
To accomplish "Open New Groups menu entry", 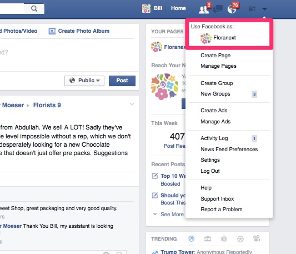I will coord(215,94).
